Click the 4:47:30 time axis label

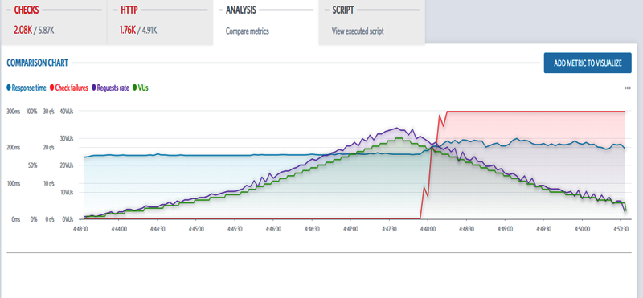coord(389,229)
